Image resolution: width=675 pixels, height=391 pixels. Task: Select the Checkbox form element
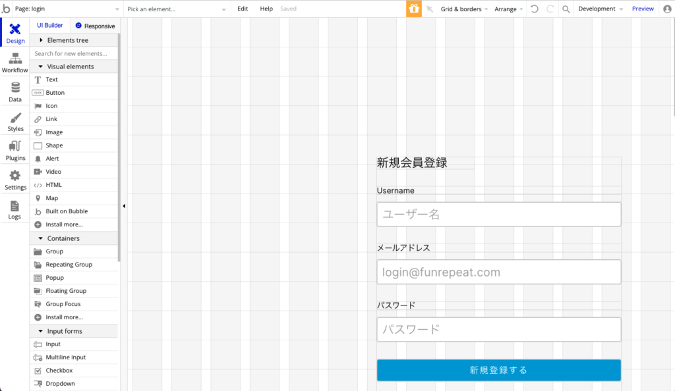pos(74,371)
